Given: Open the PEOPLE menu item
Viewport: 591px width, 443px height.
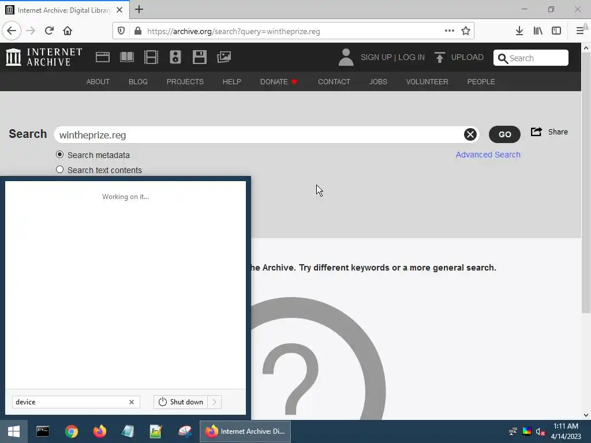Looking at the screenshot, I should (x=481, y=82).
